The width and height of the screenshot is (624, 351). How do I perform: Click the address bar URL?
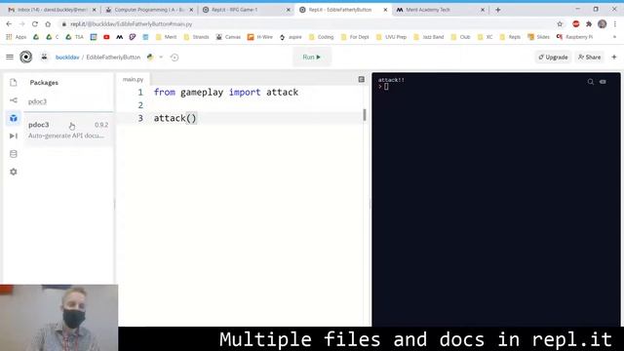pyautogui.click(x=132, y=24)
